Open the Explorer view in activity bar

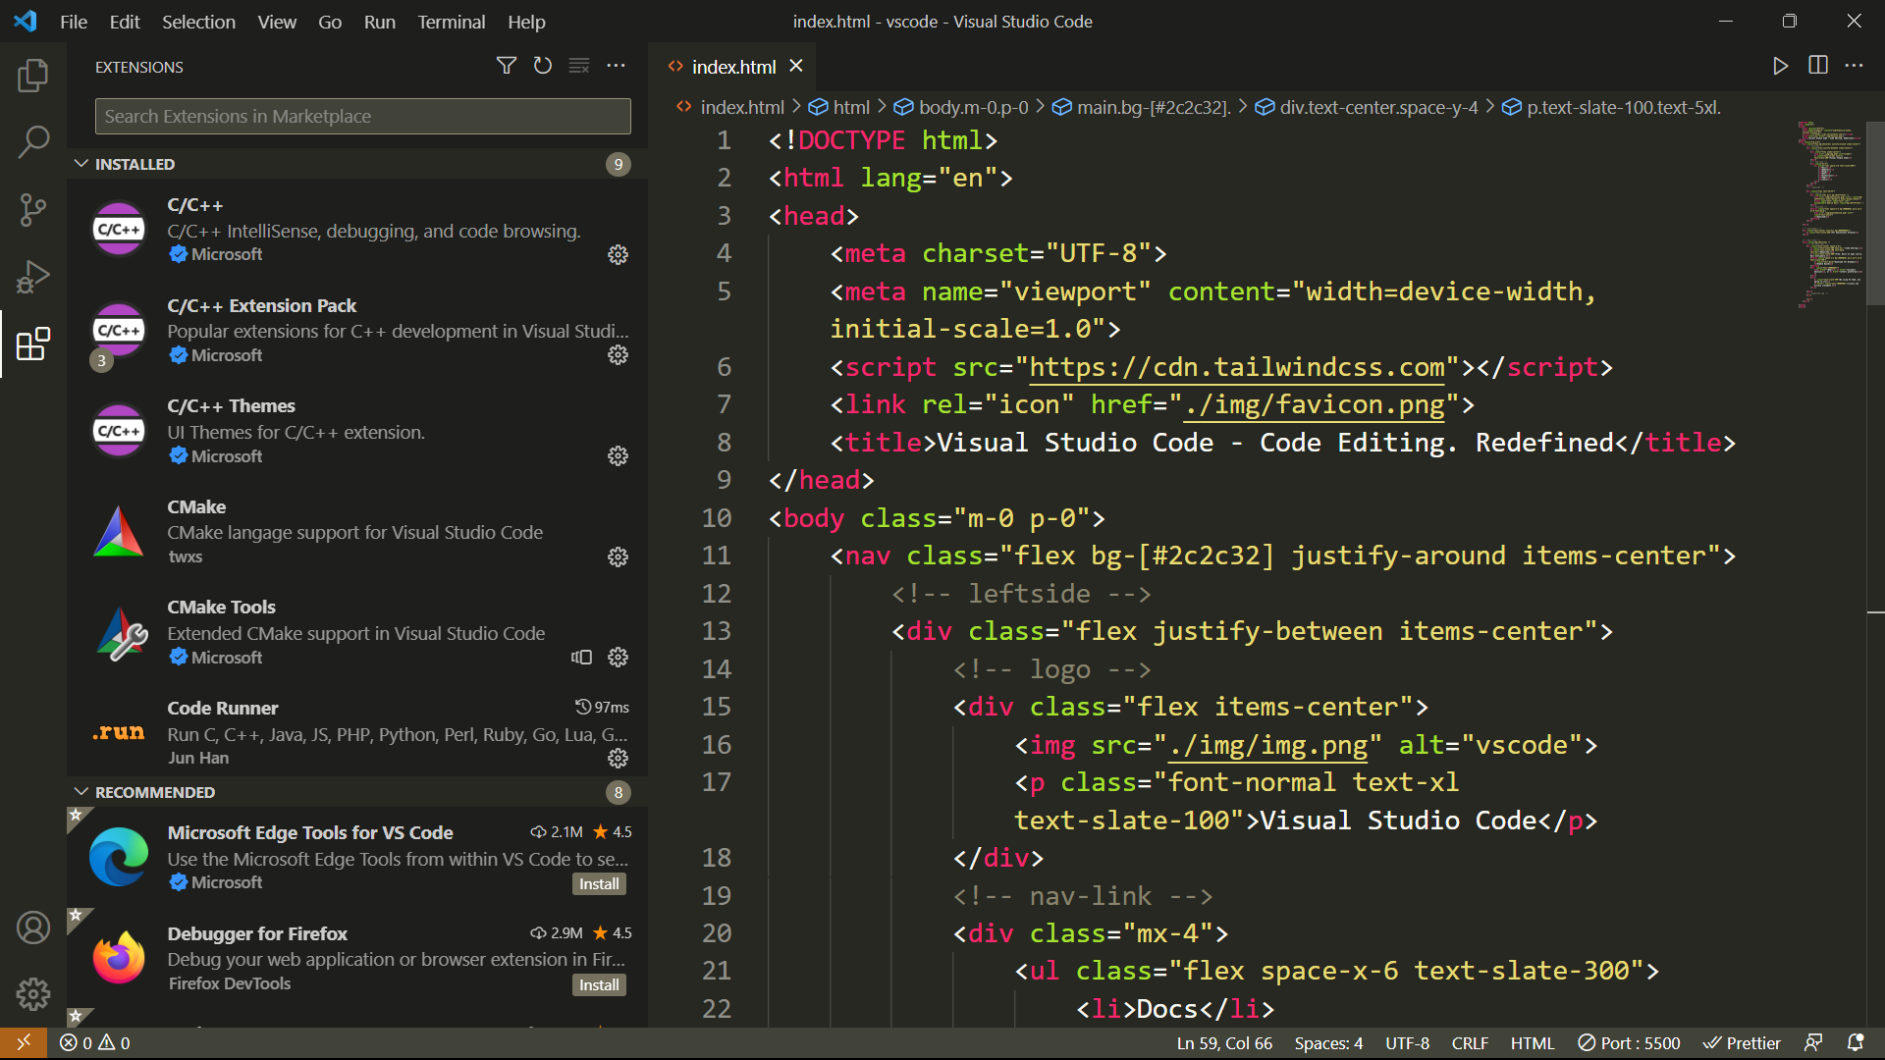[33, 76]
